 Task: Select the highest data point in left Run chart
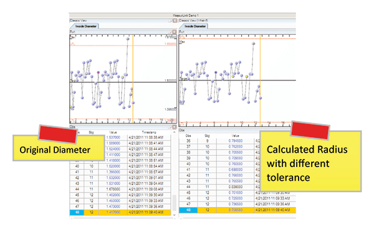[x=128, y=39]
